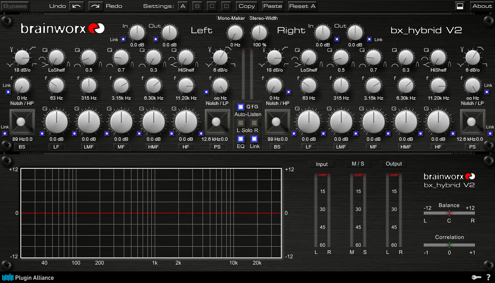Select settings slot D

(226, 6)
